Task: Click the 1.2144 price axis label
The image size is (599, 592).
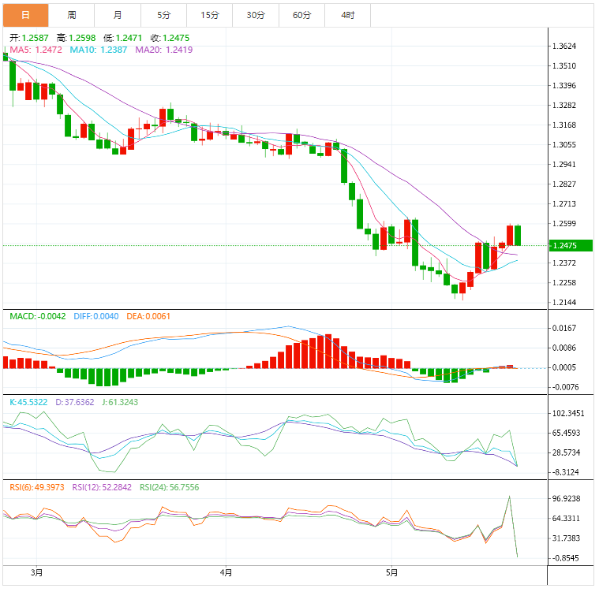Action: coord(564,302)
